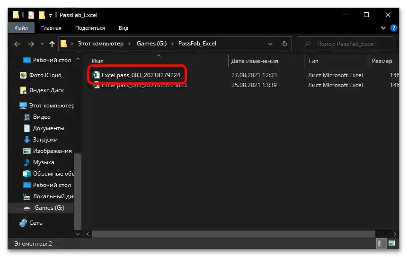Open the Главная ribbon tab
Screen dimensions: 407x257
click(x=51, y=28)
